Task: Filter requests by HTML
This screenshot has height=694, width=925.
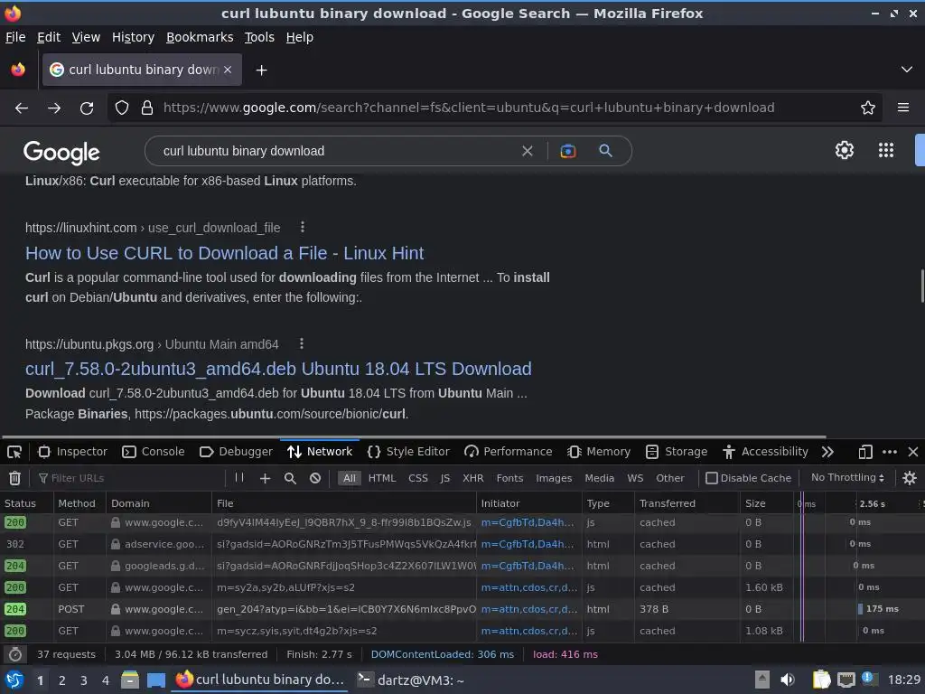Action: coord(382,478)
